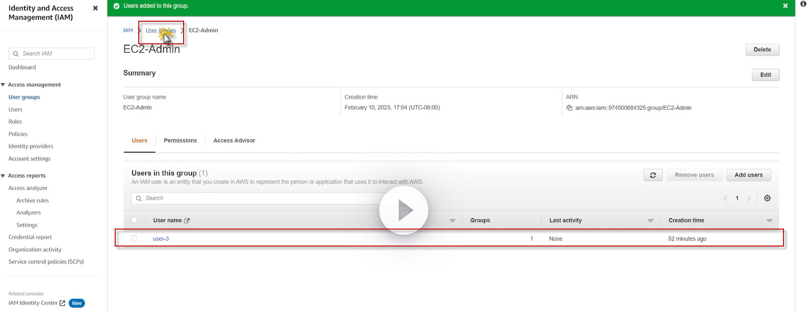The image size is (808, 312).
Task: Collapse the Access reports section
Action: click(x=3, y=176)
